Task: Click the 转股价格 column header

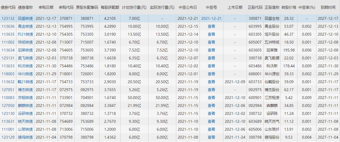Action: (289, 7)
